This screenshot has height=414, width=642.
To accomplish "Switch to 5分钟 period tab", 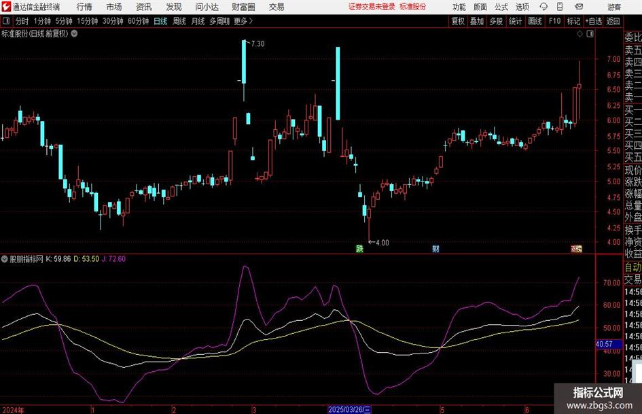I will [64, 21].
